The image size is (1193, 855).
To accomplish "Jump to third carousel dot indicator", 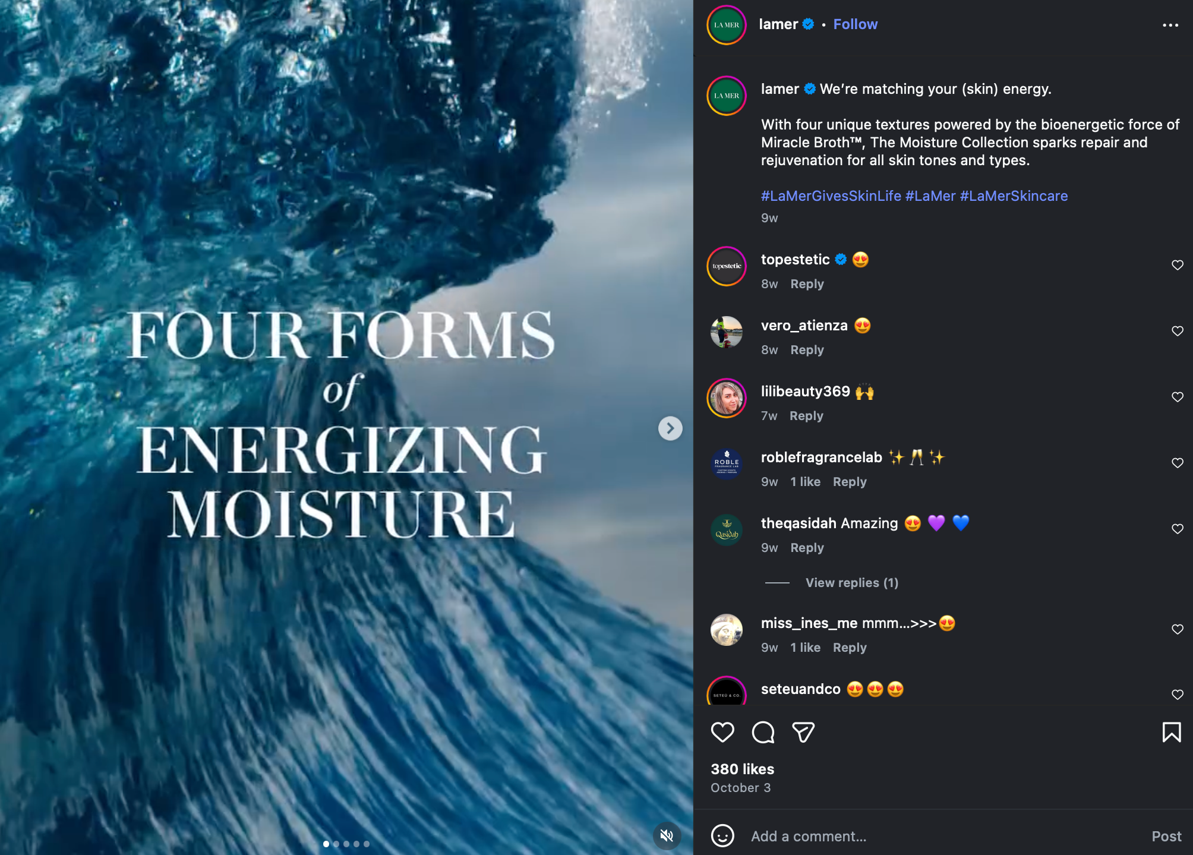I will (346, 844).
